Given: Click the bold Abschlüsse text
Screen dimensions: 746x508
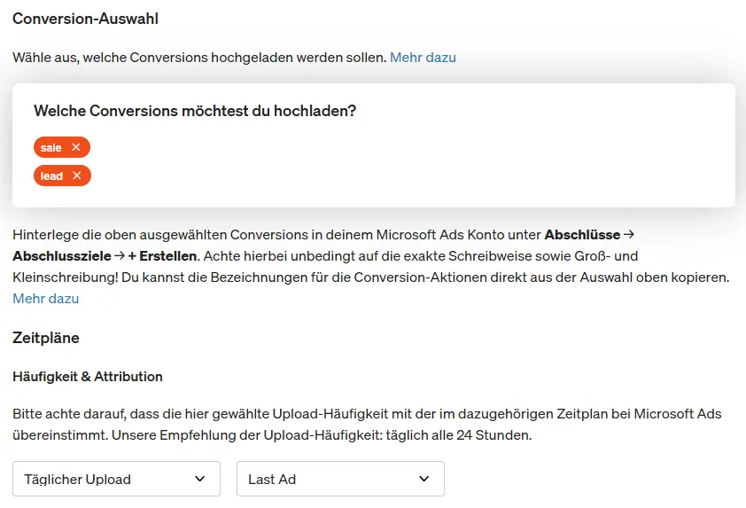Looking at the screenshot, I should coord(582,235).
